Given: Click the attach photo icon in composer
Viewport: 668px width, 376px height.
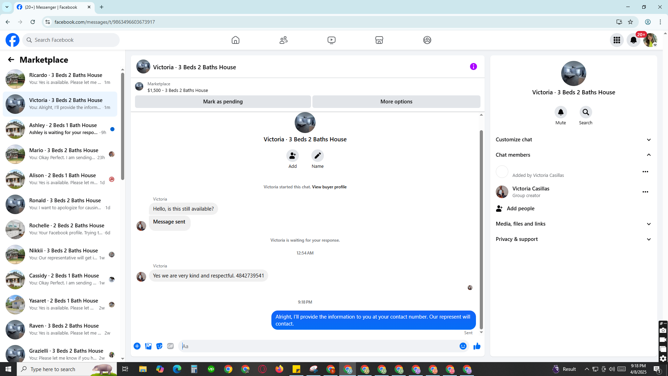Looking at the screenshot, I should point(148,346).
